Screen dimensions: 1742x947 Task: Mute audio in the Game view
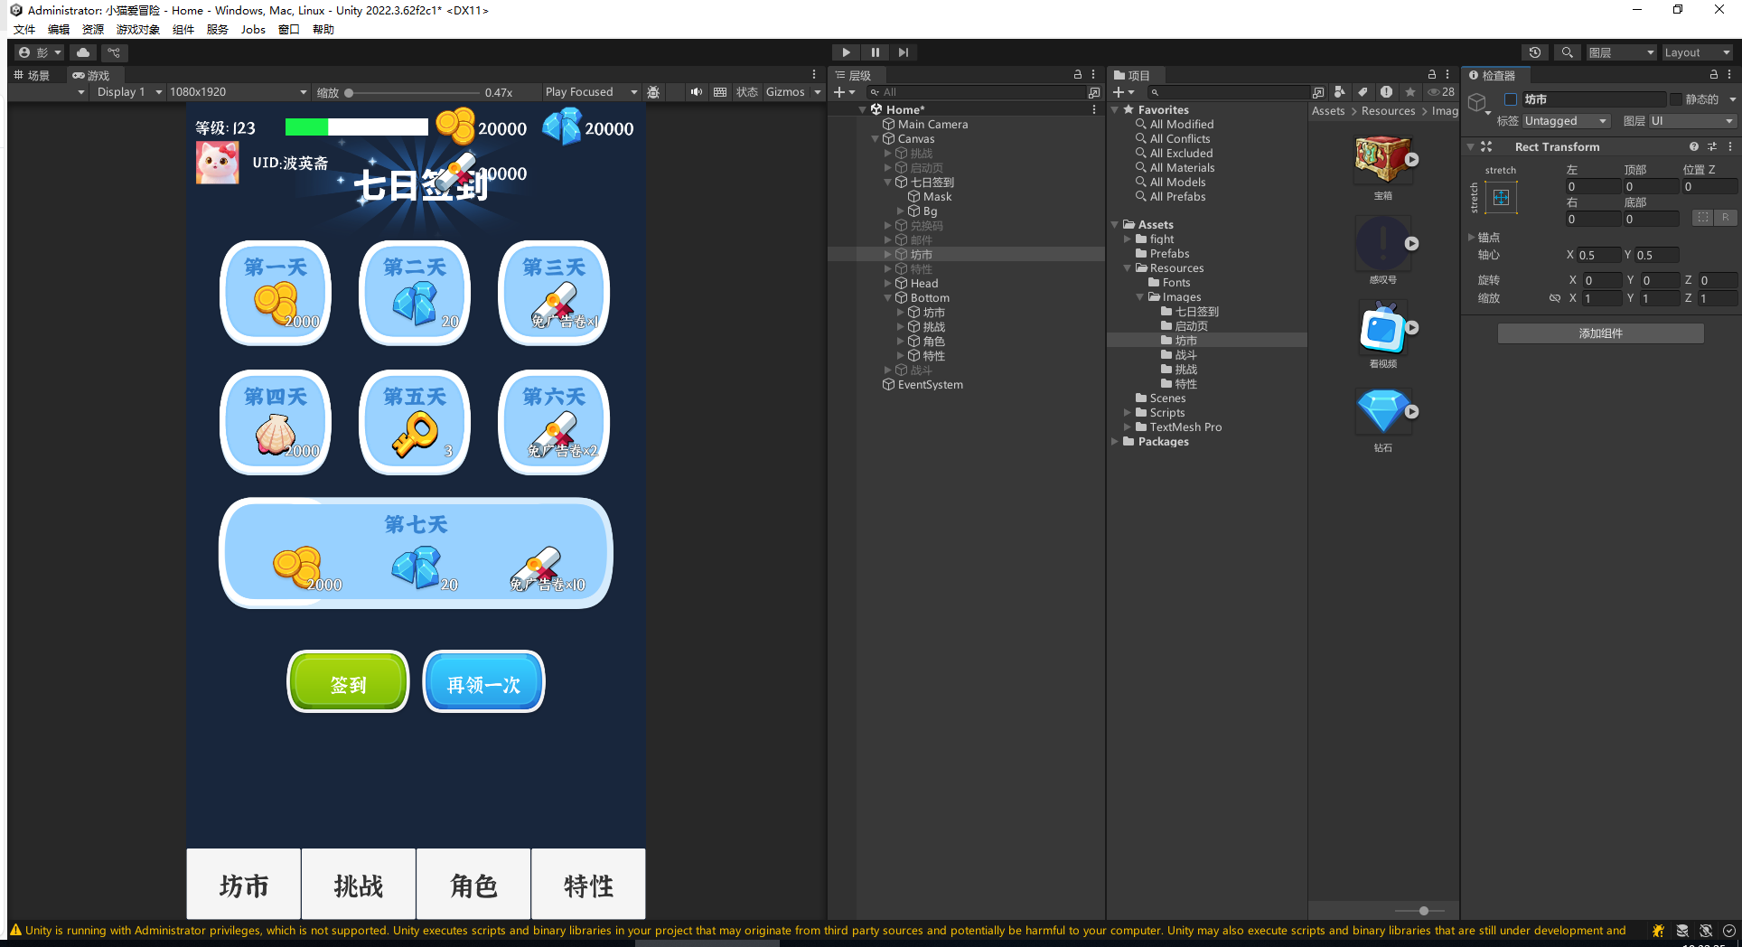pos(696,92)
